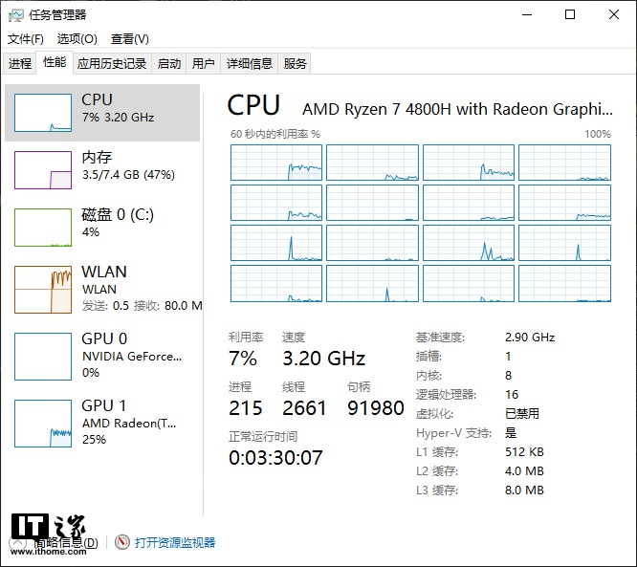Open the 选项(O) menu
The height and width of the screenshot is (567, 637).
pos(77,39)
